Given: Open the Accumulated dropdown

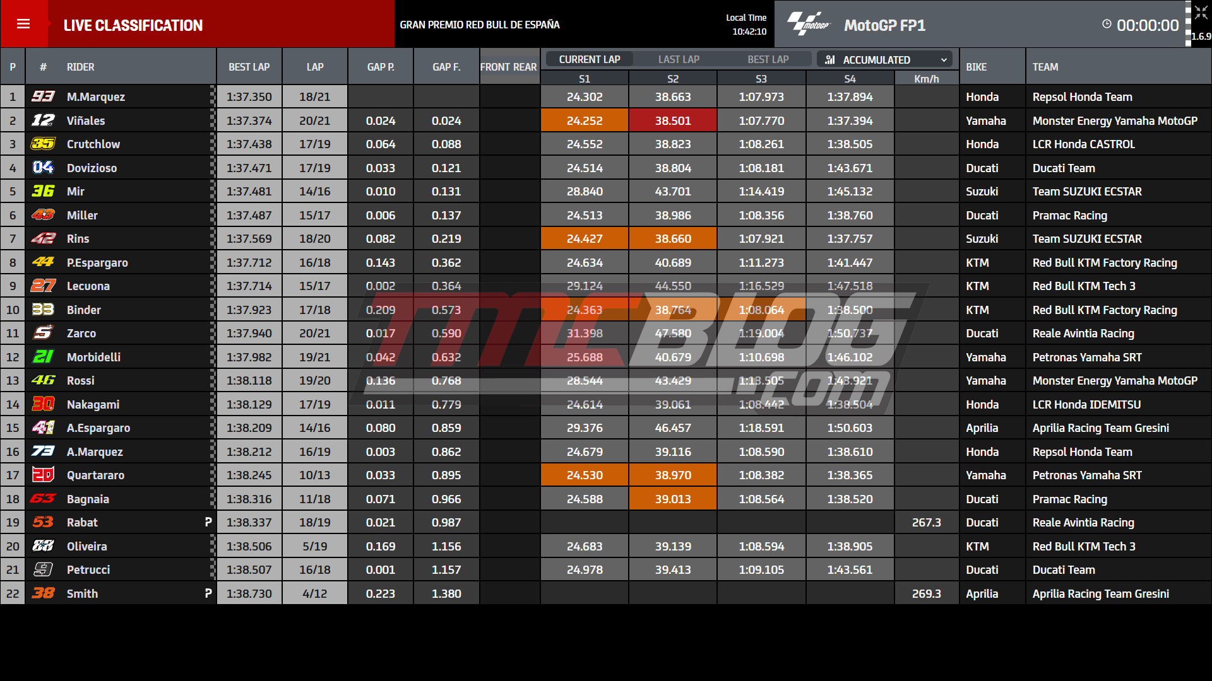Looking at the screenshot, I should point(884,60).
